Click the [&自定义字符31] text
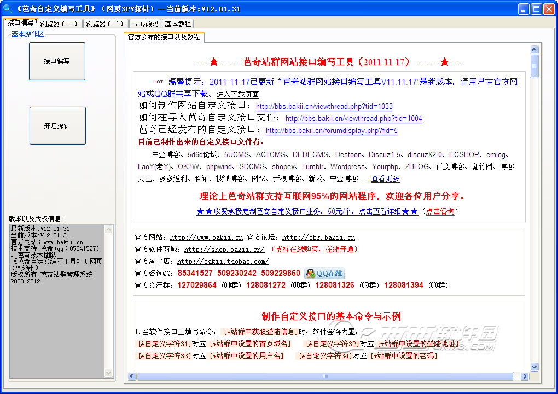The width and height of the screenshot is (558, 394). coord(165,344)
